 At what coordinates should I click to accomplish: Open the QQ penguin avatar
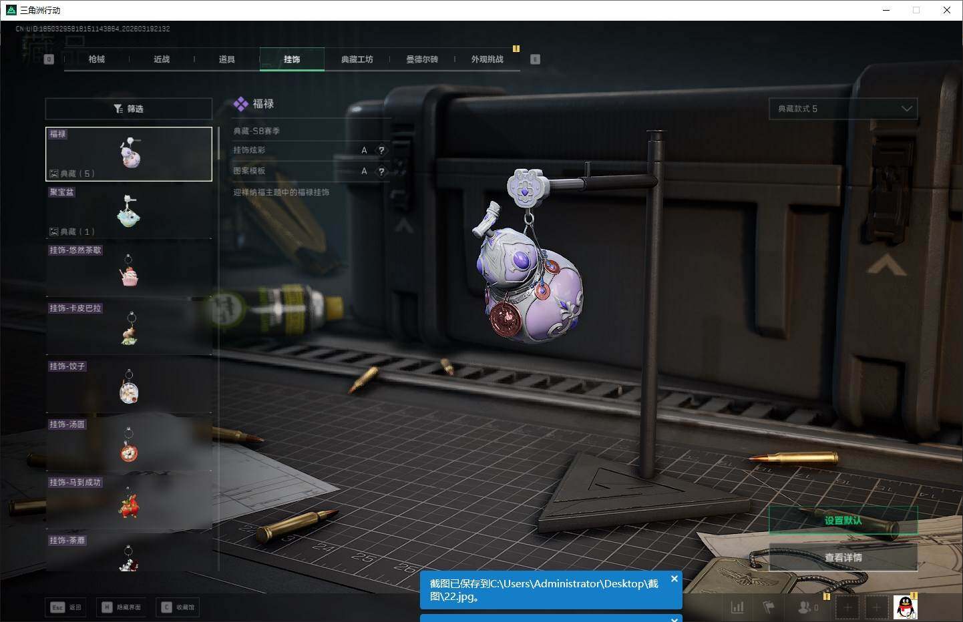906,607
